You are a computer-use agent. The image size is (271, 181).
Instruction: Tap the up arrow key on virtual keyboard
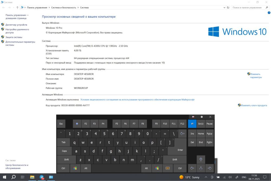click(x=201, y=159)
